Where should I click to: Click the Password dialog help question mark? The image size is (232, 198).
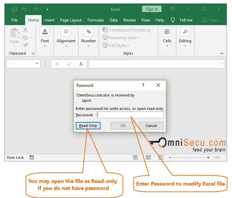click(x=143, y=85)
